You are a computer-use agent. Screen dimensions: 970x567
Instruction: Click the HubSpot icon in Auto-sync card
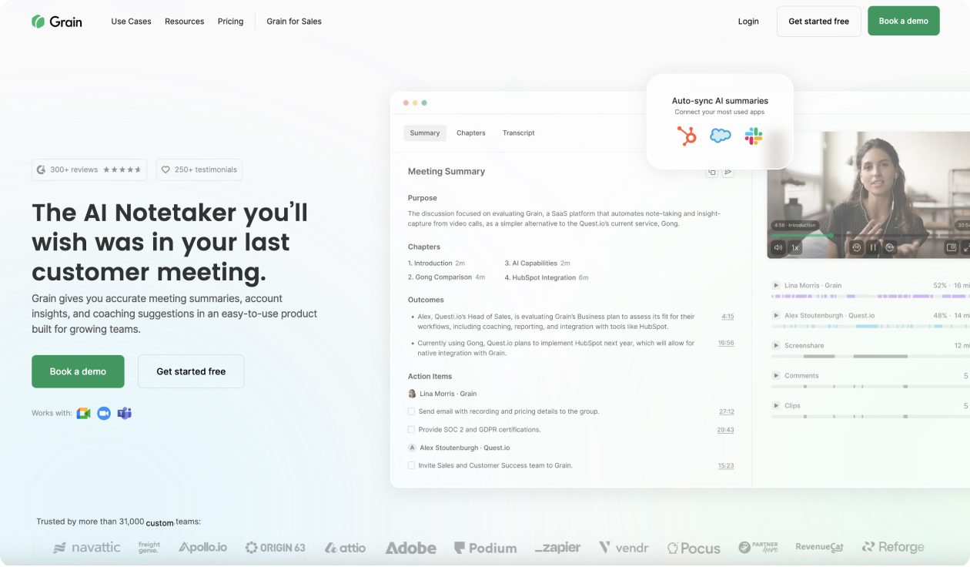pos(687,136)
